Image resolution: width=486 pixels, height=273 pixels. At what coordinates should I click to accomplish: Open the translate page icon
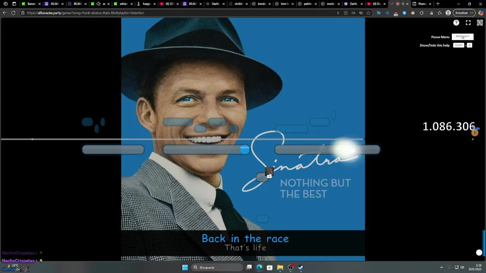[353, 13]
